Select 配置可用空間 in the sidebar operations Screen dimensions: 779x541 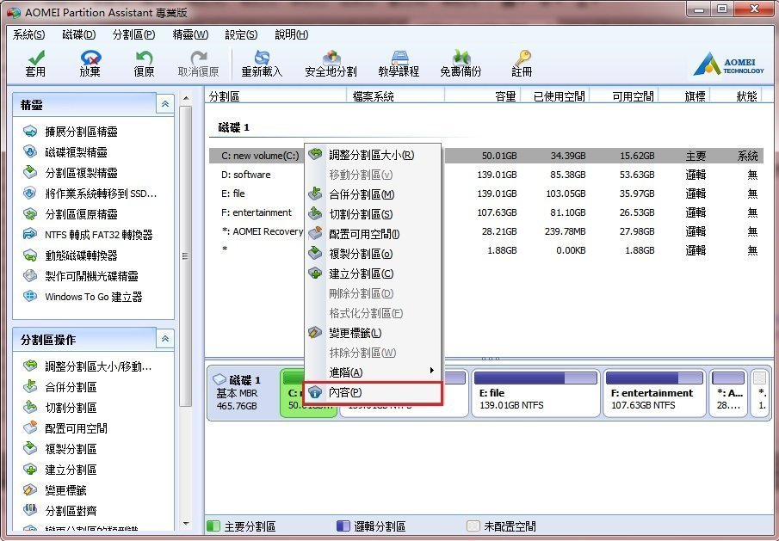(x=65, y=428)
